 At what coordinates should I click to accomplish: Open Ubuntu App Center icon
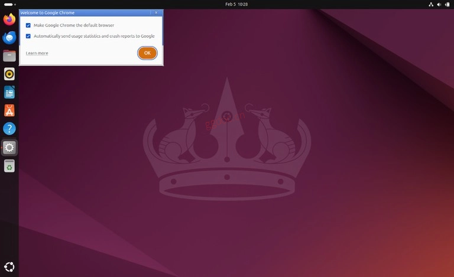[9, 111]
